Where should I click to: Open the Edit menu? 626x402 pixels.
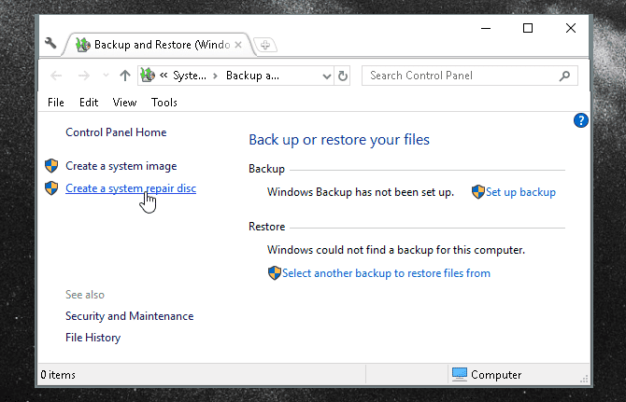pyautogui.click(x=89, y=103)
